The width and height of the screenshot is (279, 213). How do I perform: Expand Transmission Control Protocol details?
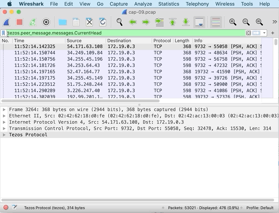[4, 128]
